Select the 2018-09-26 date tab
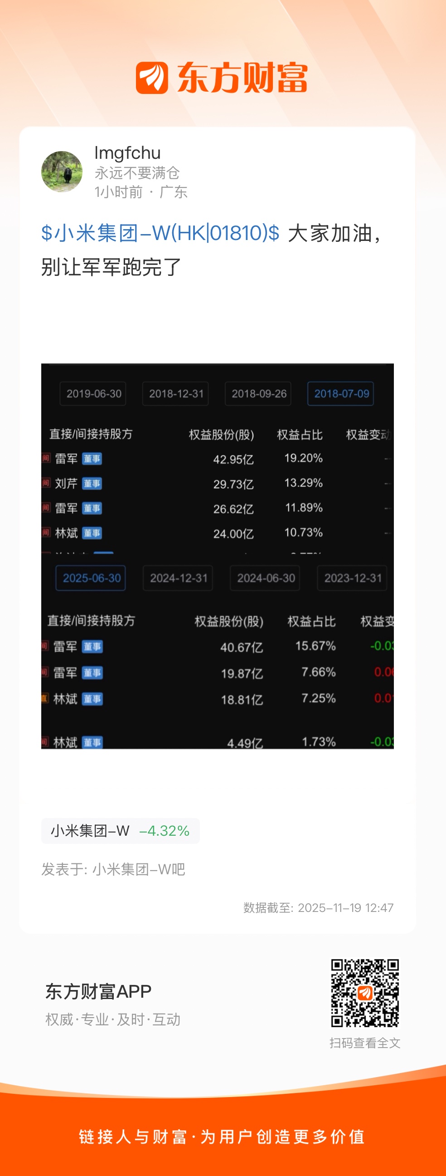 tap(258, 393)
